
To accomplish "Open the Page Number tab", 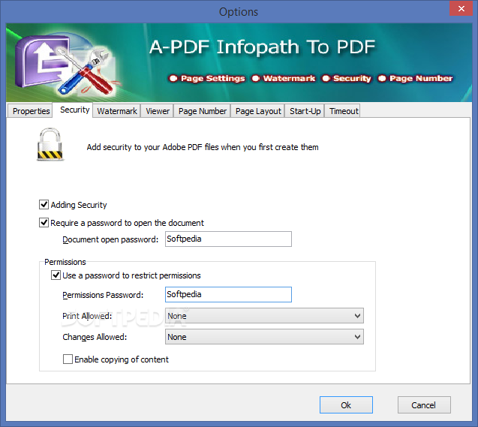I will pos(203,111).
